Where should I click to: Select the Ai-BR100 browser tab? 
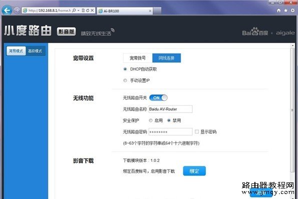(x=125, y=11)
